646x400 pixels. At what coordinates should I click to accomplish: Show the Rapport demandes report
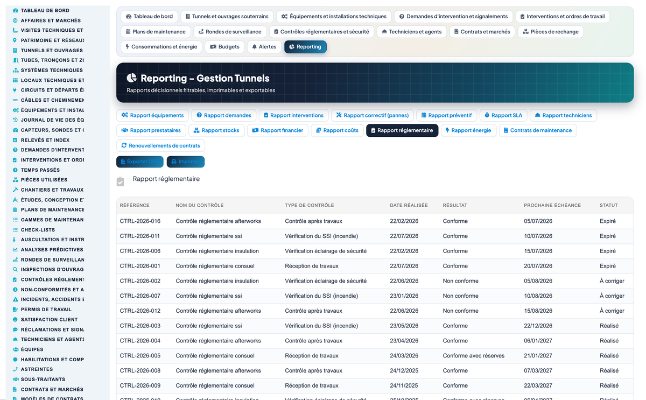tap(224, 115)
